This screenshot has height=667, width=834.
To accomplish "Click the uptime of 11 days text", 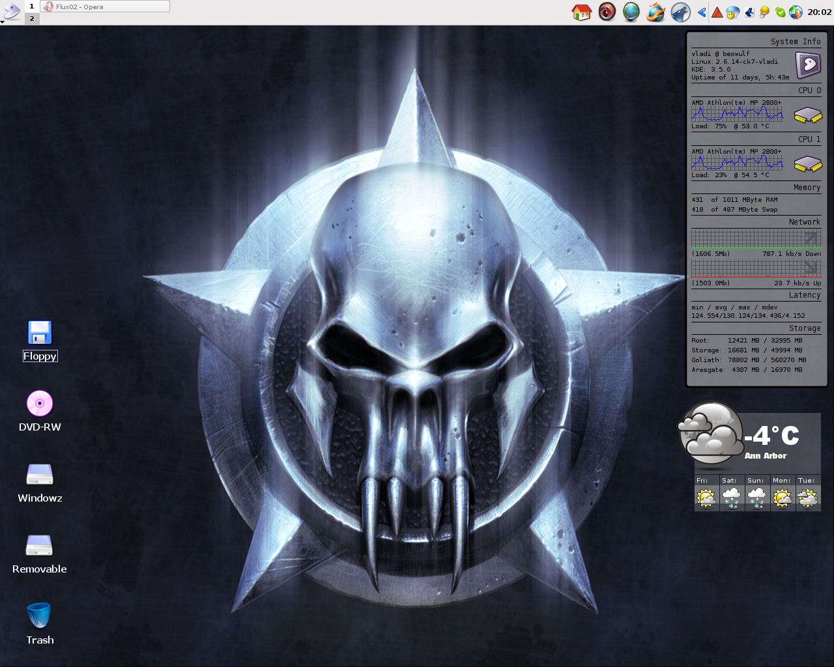I will [740, 78].
